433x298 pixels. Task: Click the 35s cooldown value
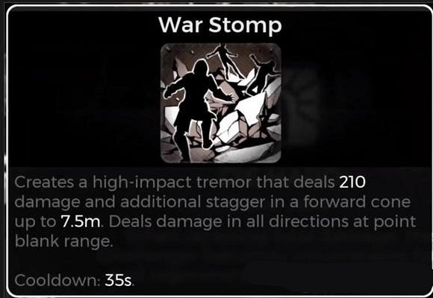pyautogui.click(x=118, y=280)
